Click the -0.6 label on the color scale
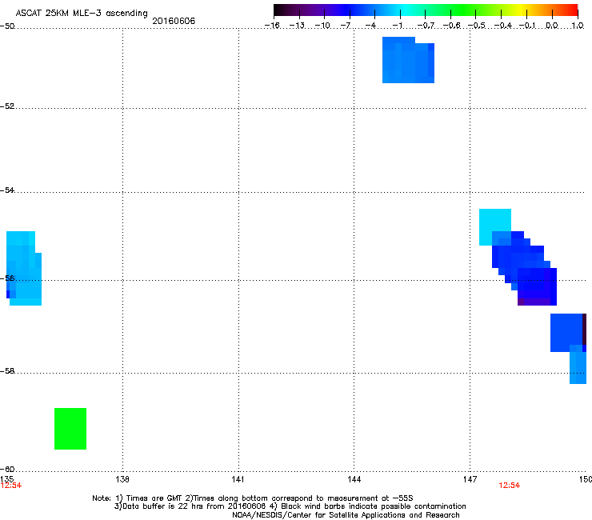This screenshot has height=520, width=592. 451,26
